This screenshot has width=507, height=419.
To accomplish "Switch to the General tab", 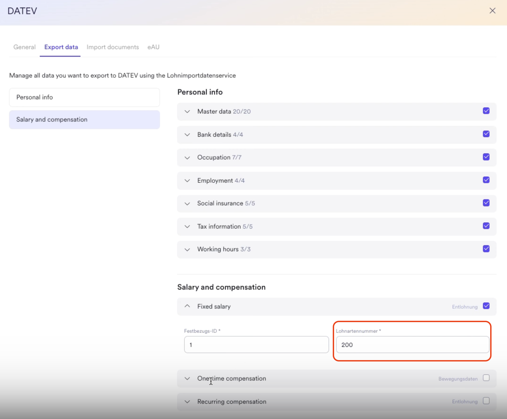I will 24,47.
